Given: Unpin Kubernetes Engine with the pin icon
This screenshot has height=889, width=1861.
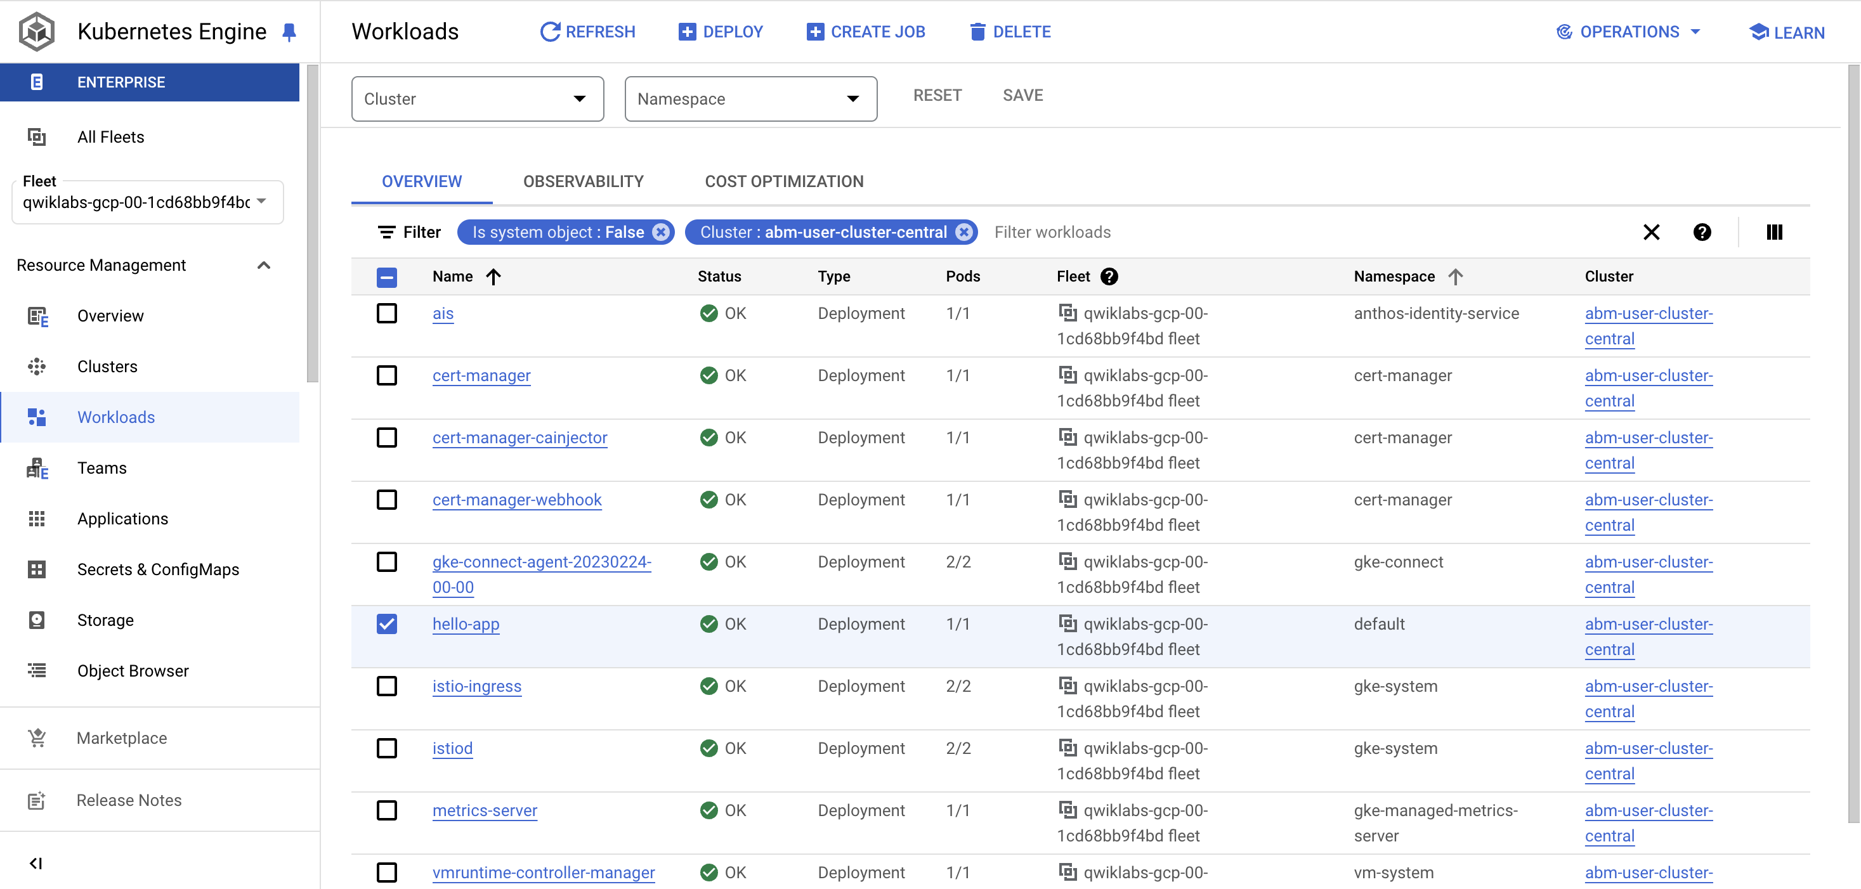Looking at the screenshot, I should 289,32.
